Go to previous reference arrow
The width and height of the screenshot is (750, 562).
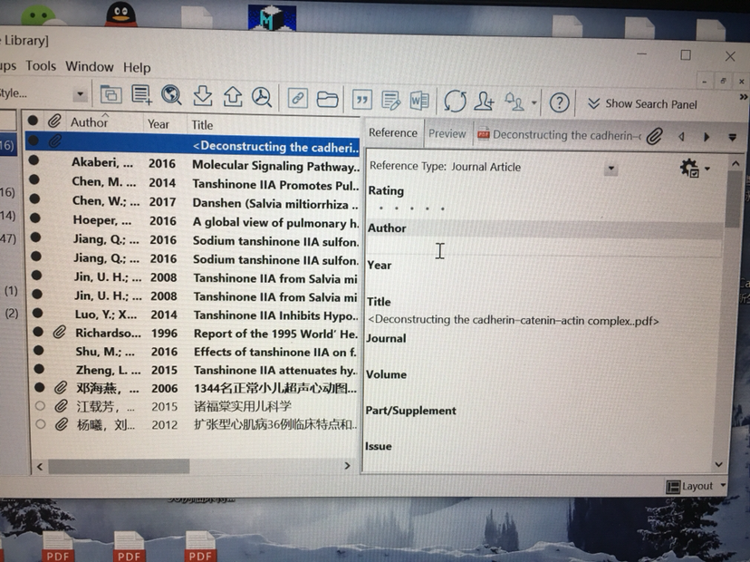(x=681, y=137)
